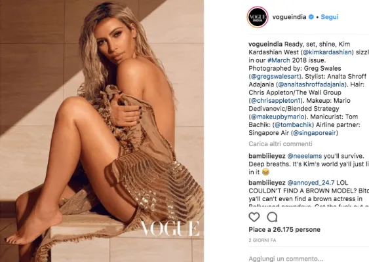Follow the account via Segui
Image resolution: width=369 pixels, height=262 pixels.
tap(330, 17)
